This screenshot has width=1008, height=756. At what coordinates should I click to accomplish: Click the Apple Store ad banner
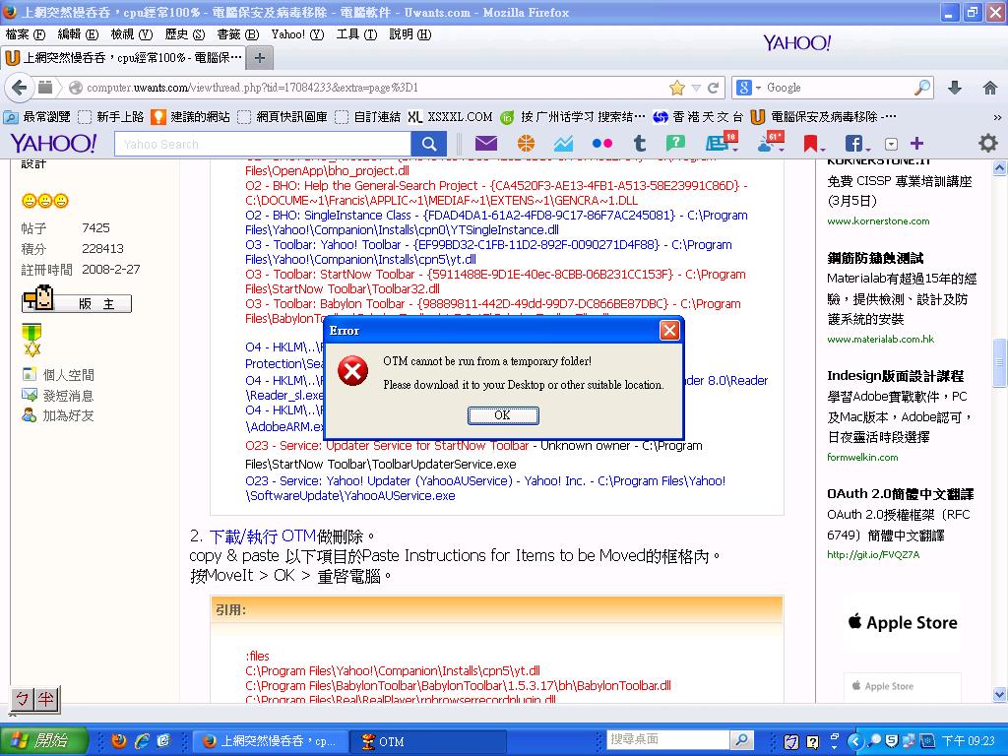pyautogui.click(x=903, y=622)
